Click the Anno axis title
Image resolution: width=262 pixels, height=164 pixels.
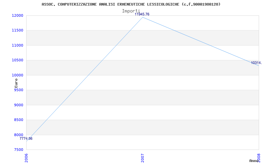tap(254, 161)
